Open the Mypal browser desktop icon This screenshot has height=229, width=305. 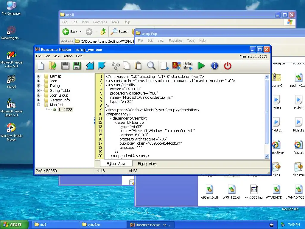pos(11,81)
